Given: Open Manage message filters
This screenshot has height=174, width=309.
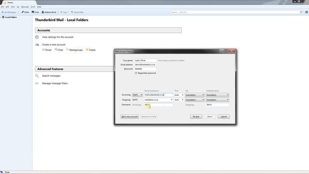Looking at the screenshot, I should pos(55,84).
